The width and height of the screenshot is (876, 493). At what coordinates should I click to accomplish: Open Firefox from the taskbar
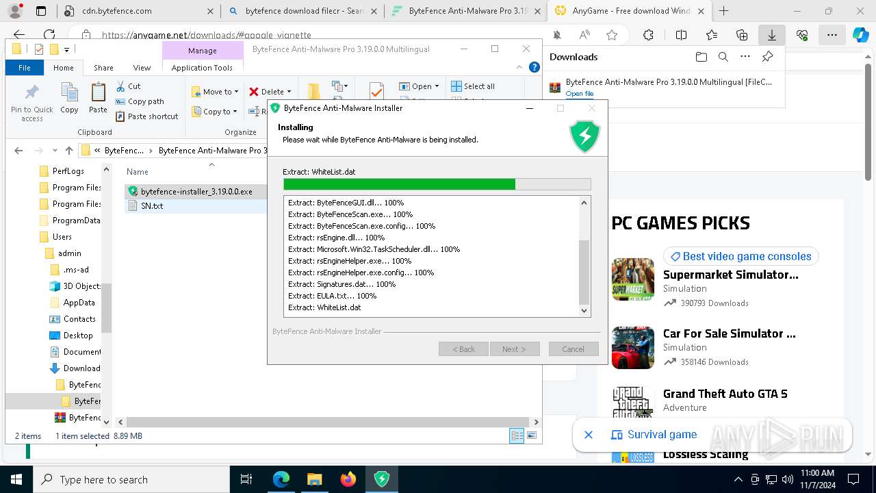click(x=348, y=479)
